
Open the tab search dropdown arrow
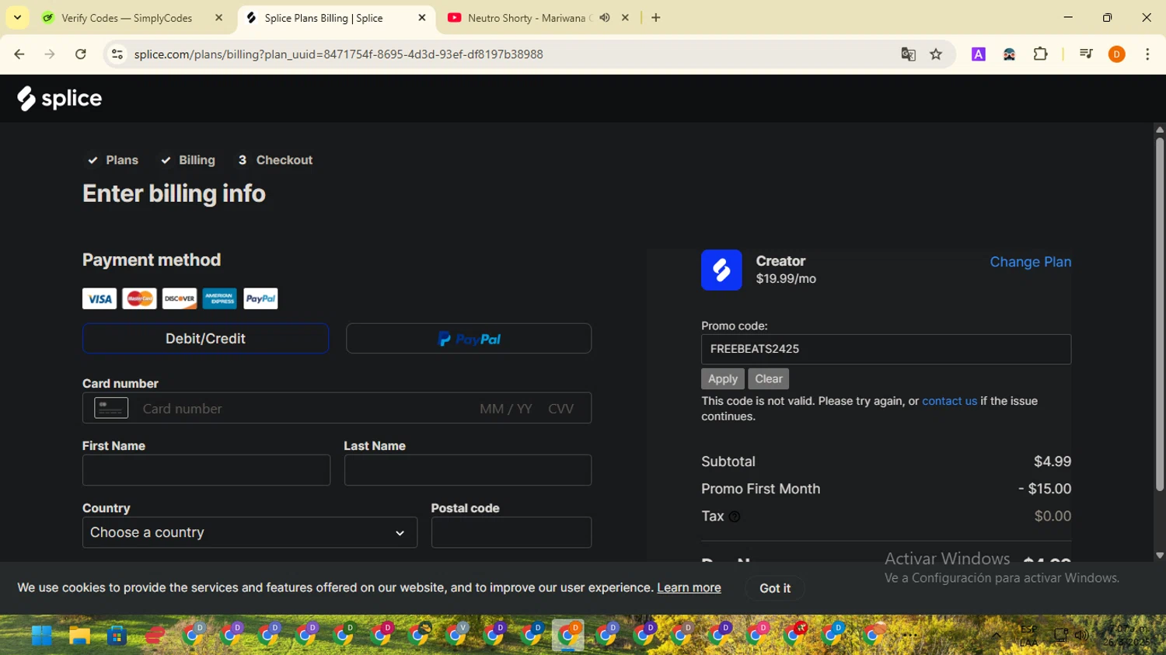tap(17, 18)
